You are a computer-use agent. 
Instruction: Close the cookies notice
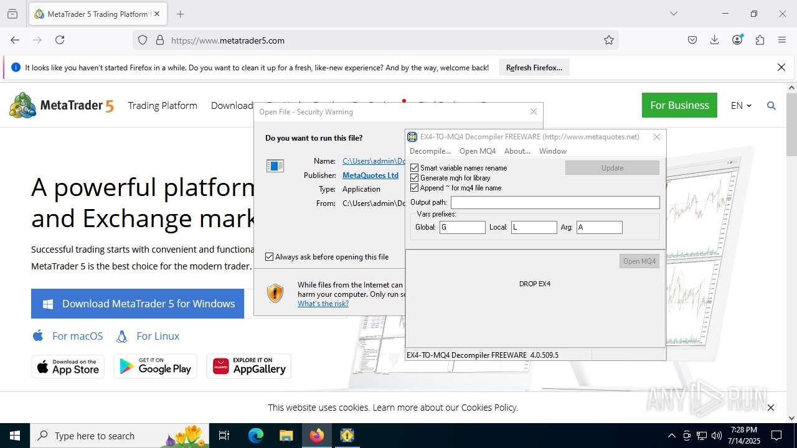coord(771,408)
